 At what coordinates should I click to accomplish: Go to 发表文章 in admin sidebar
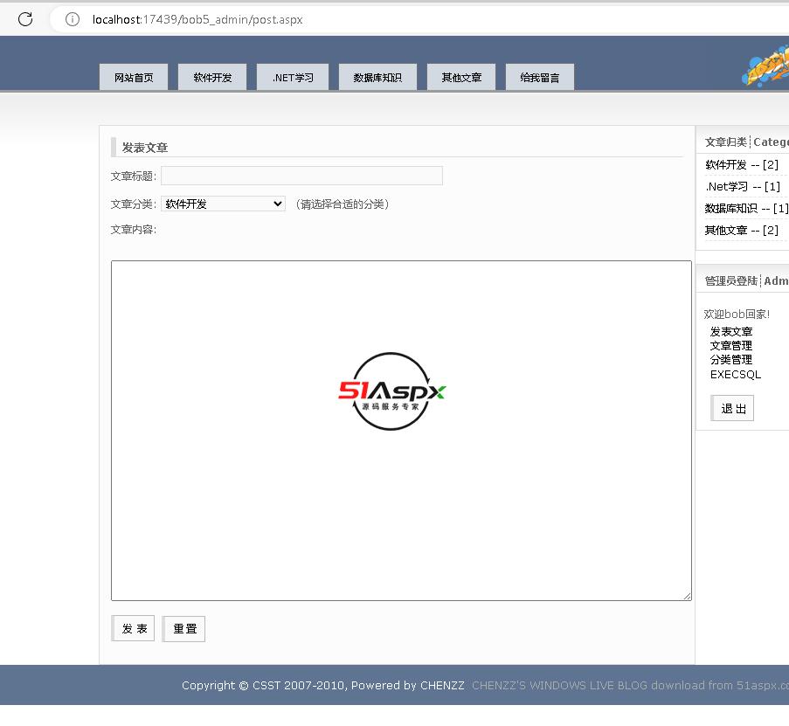pos(731,332)
